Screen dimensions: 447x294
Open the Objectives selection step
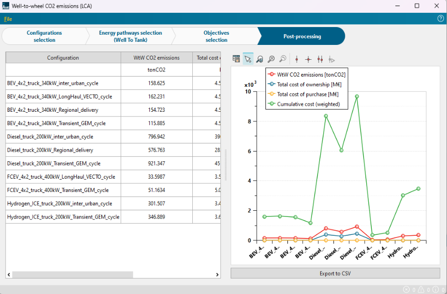216,36
